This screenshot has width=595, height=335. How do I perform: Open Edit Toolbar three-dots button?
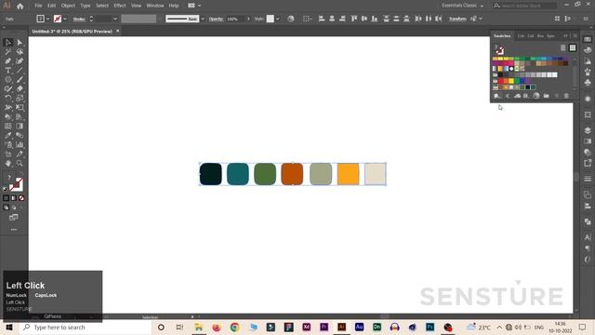pyautogui.click(x=14, y=230)
